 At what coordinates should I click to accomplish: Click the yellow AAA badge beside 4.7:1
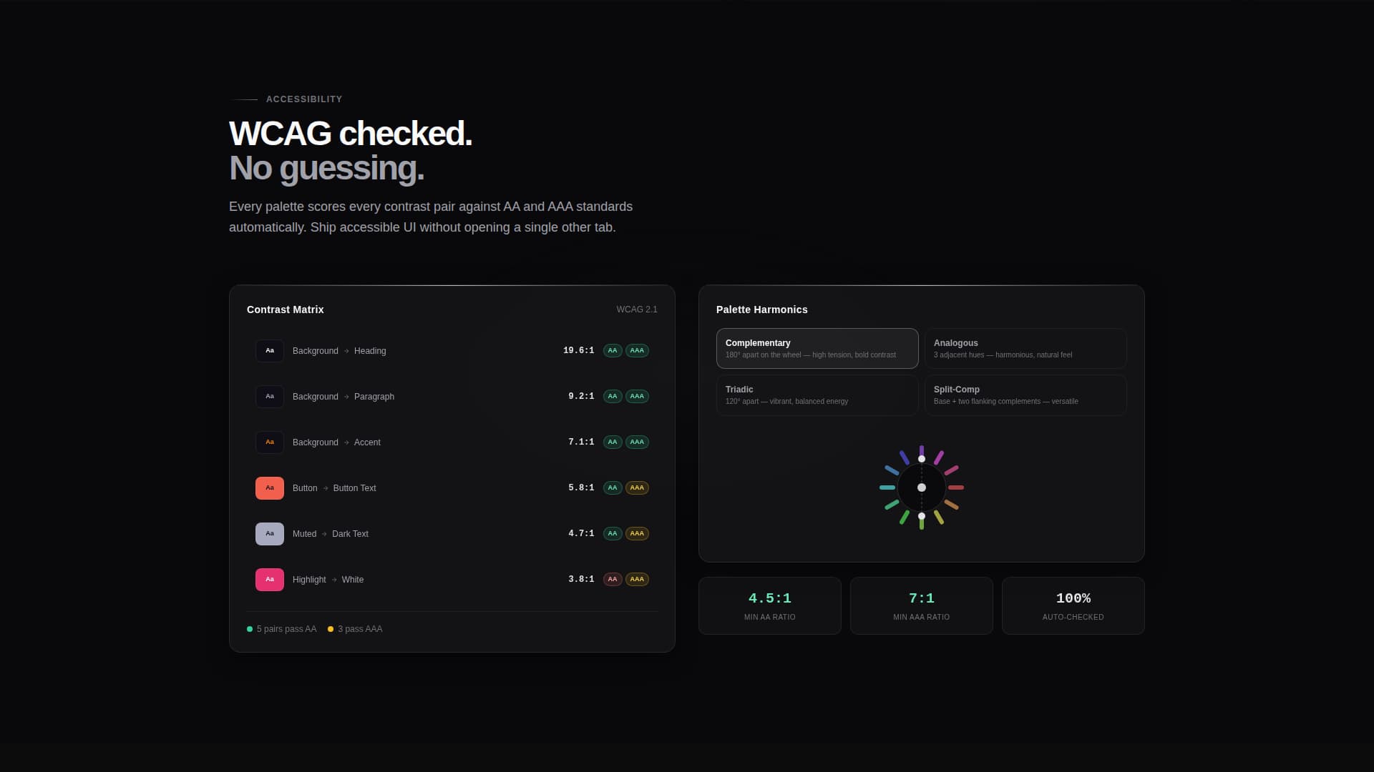click(x=637, y=534)
